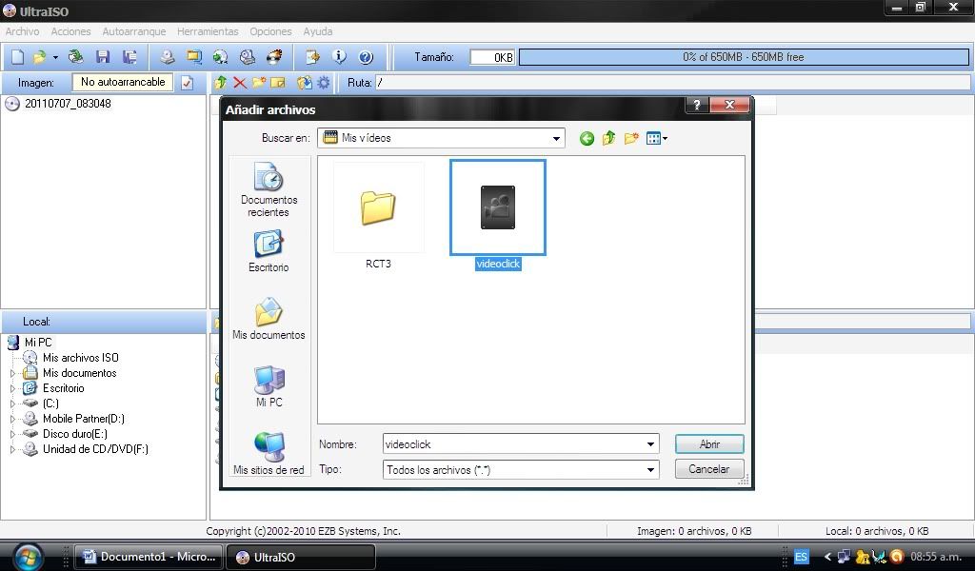
Task: Open the Herramientas menu
Action: (x=208, y=31)
